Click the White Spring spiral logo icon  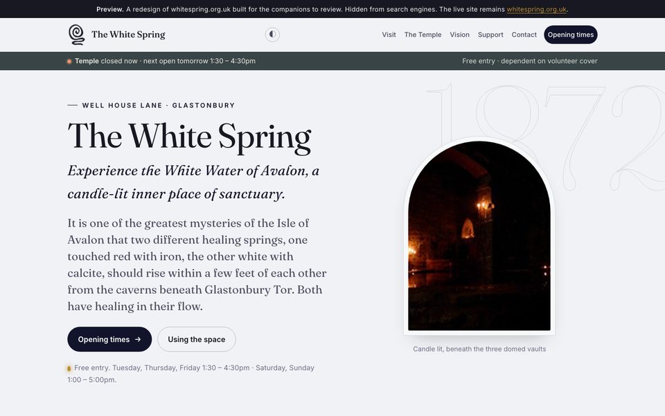[76, 35]
